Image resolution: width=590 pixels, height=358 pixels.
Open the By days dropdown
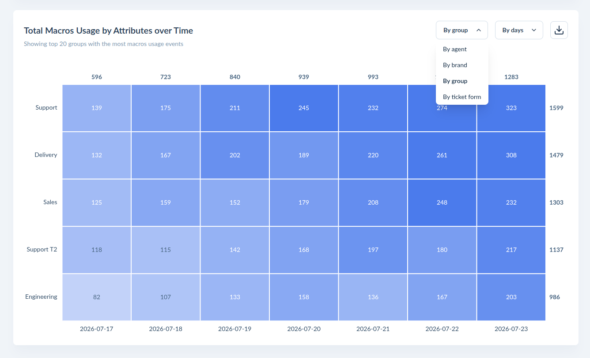519,30
